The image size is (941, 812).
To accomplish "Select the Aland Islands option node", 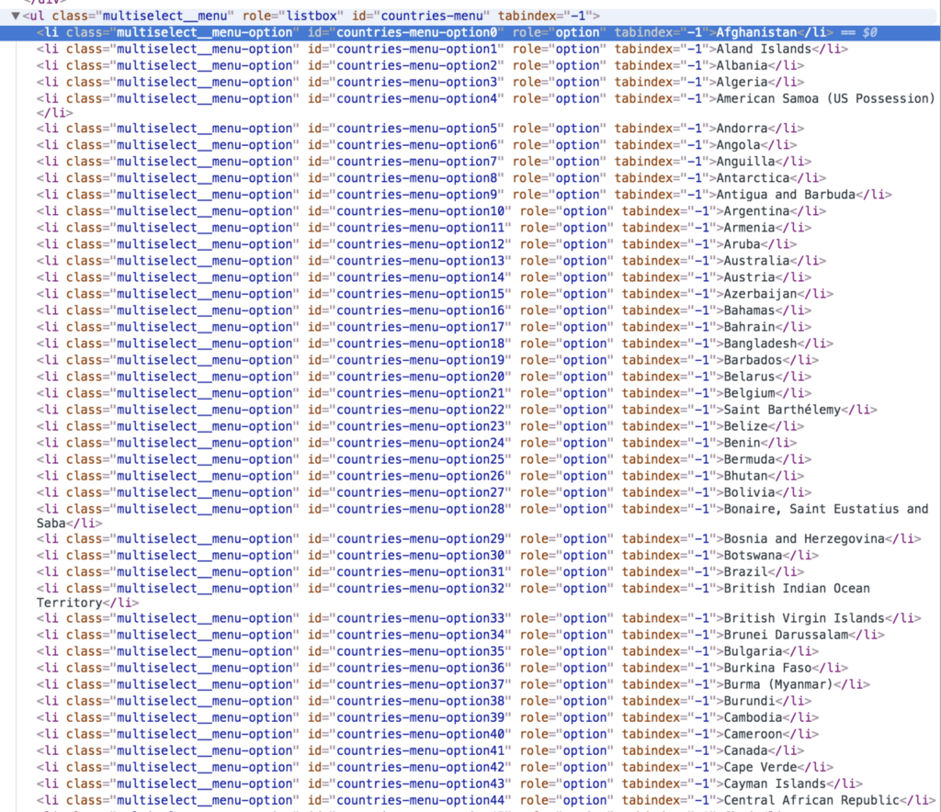I will [764, 49].
